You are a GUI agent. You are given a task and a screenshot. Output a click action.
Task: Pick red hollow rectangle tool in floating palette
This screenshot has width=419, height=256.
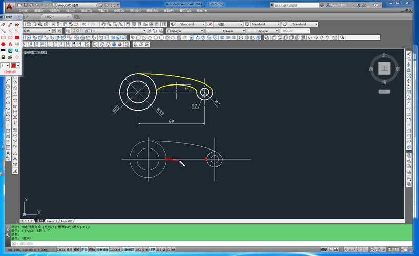tap(3, 38)
